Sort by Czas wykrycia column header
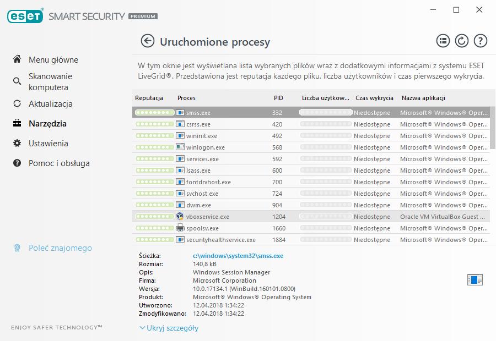This screenshot has width=496, height=341. 374,98
